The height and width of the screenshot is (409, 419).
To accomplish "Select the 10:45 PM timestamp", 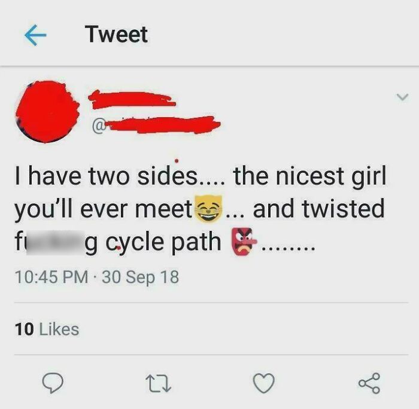I will (x=51, y=277).
